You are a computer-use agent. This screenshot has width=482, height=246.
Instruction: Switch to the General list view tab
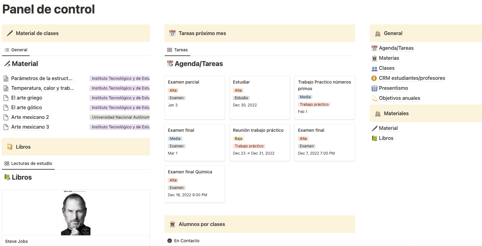16,50
